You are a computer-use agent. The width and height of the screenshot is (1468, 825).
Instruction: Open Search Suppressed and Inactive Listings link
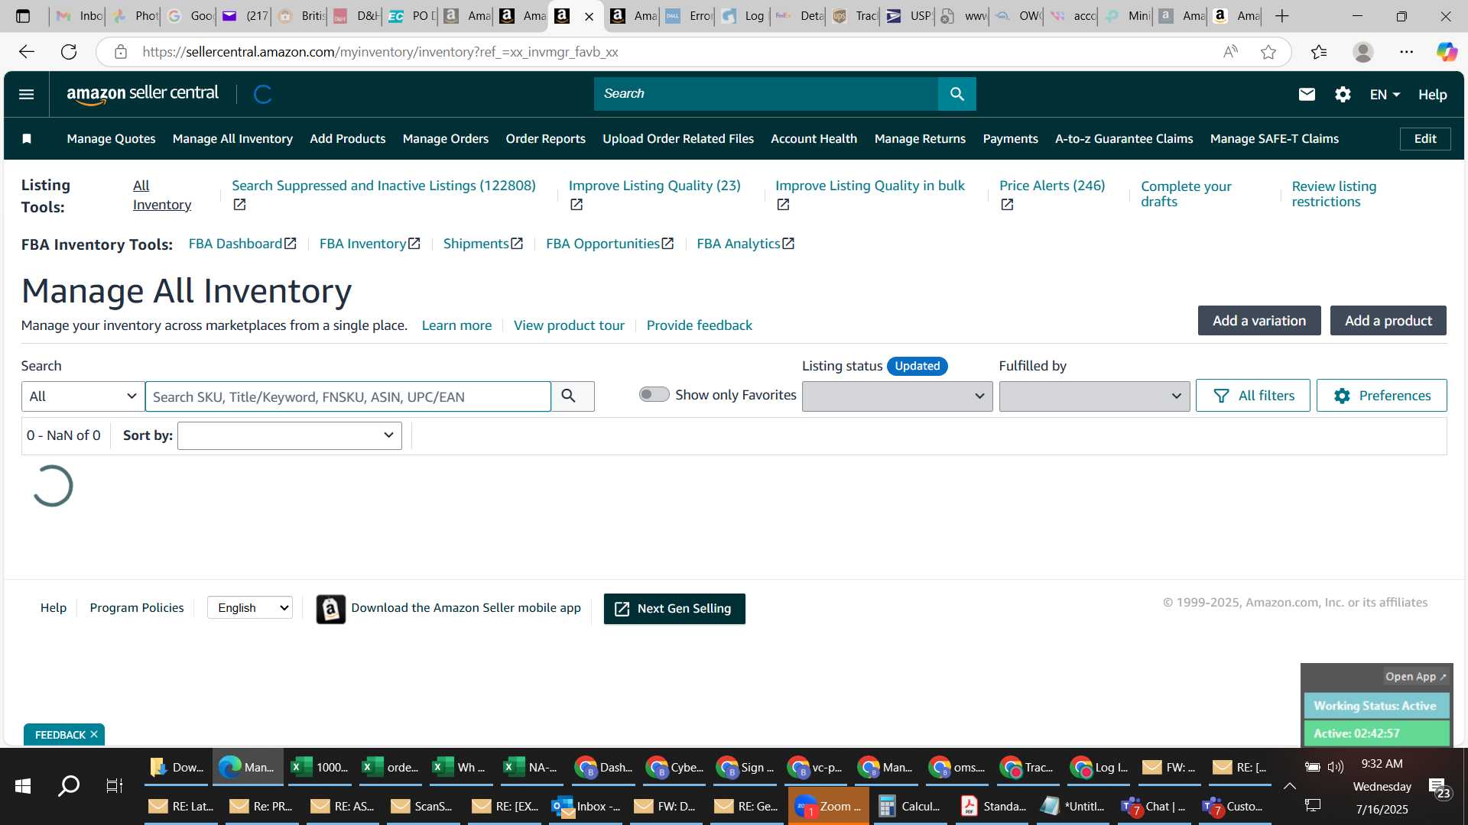(x=383, y=186)
